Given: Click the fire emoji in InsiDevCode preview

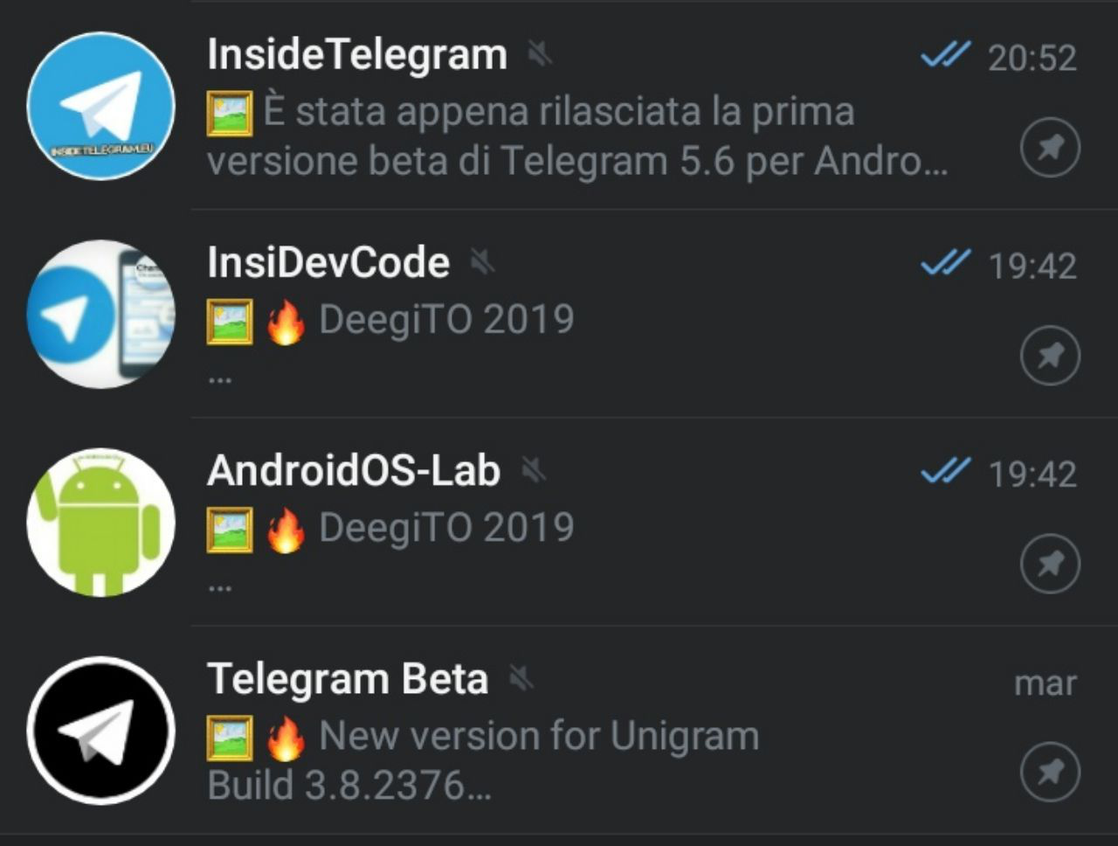Looking at the screenshot, I should [x=286, y=322].
